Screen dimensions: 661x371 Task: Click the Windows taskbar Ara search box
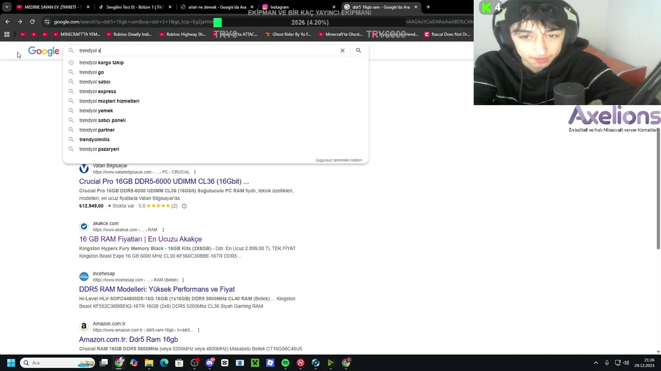(x=58, y=363)
